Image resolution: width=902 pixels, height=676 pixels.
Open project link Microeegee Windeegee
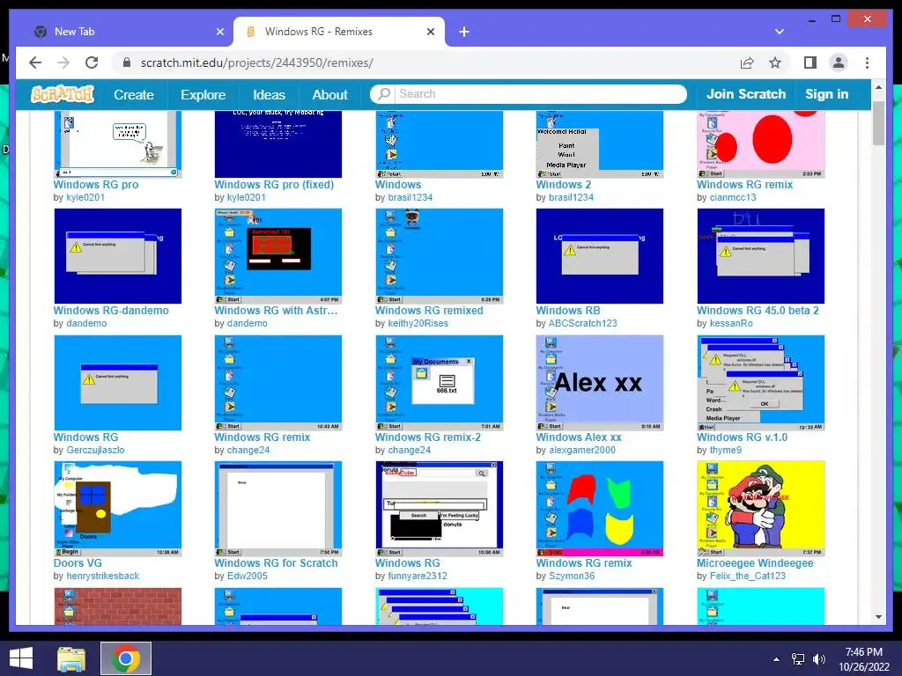click(755, 563)
